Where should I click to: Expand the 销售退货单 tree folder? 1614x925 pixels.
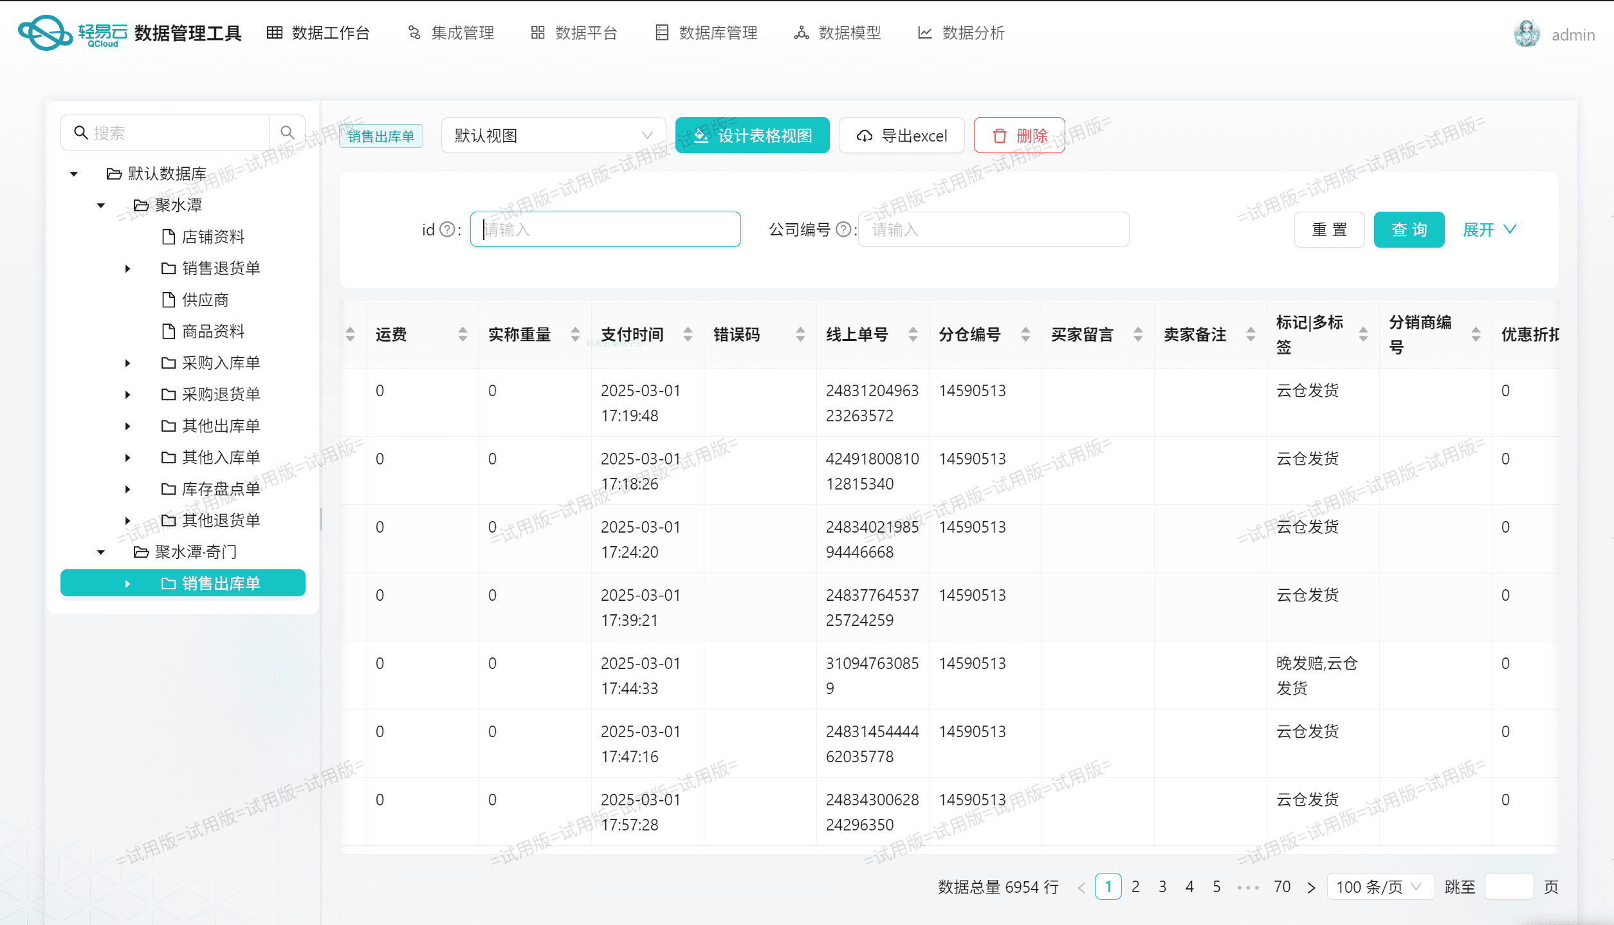tap(128, 268)
